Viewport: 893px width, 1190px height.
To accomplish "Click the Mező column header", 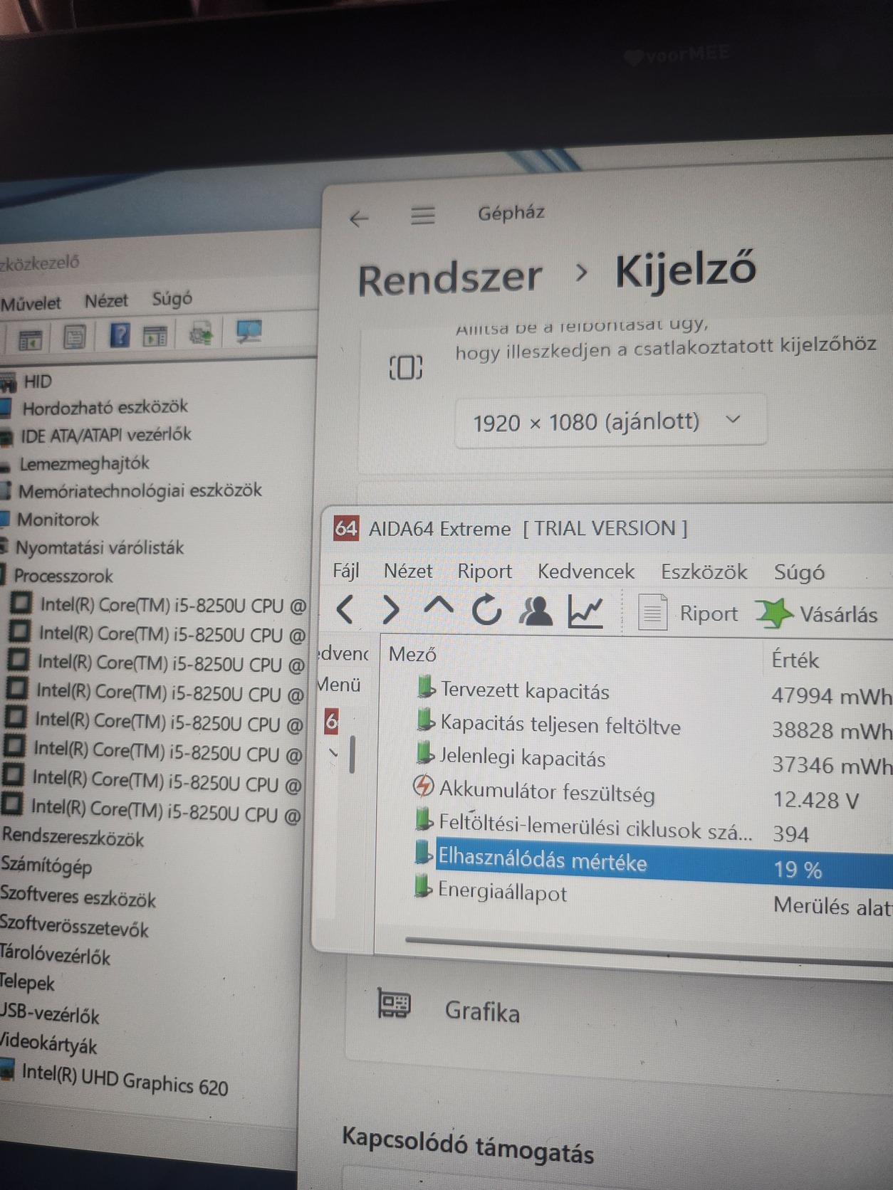I will [x=412, y=654].
